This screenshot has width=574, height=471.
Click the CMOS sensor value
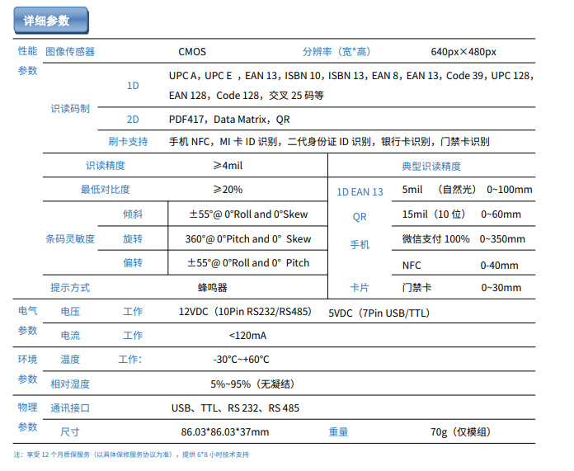[192, 51]
